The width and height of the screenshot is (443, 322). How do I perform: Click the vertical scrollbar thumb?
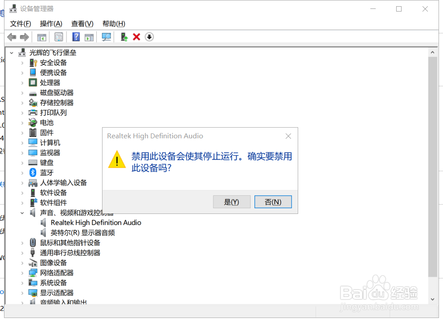[433, 167]
